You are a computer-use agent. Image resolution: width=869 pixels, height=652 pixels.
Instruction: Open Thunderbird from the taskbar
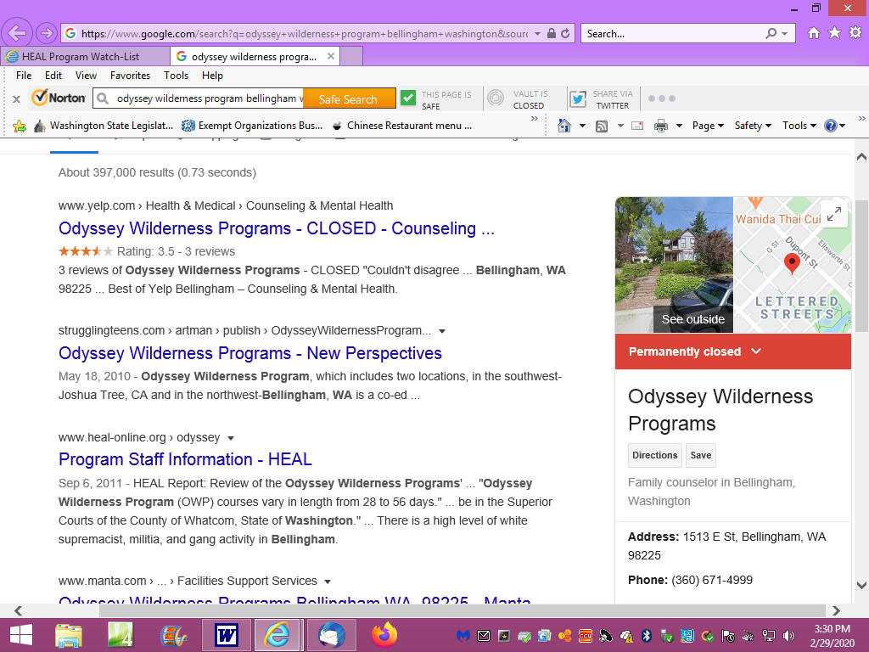point(332,635)
